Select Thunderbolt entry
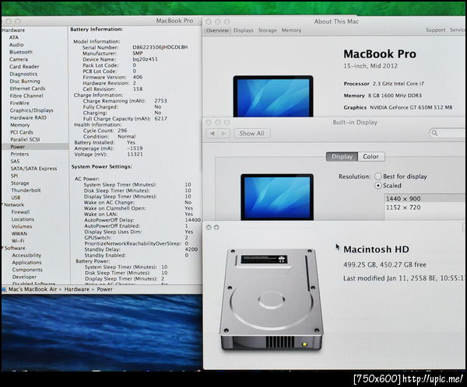Screen dimensions: 467x387 point(26,190)
